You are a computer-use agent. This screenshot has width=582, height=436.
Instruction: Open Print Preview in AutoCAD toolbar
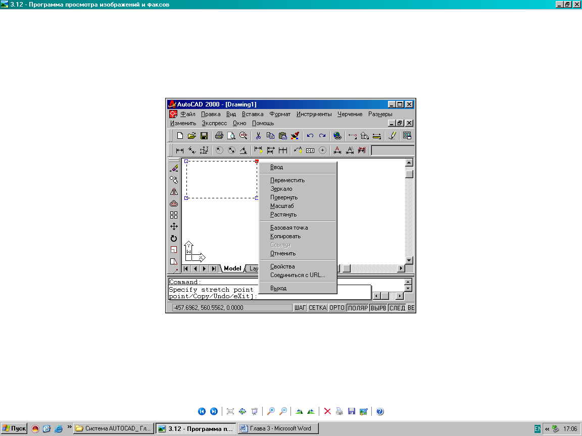(x=231, y=136)
